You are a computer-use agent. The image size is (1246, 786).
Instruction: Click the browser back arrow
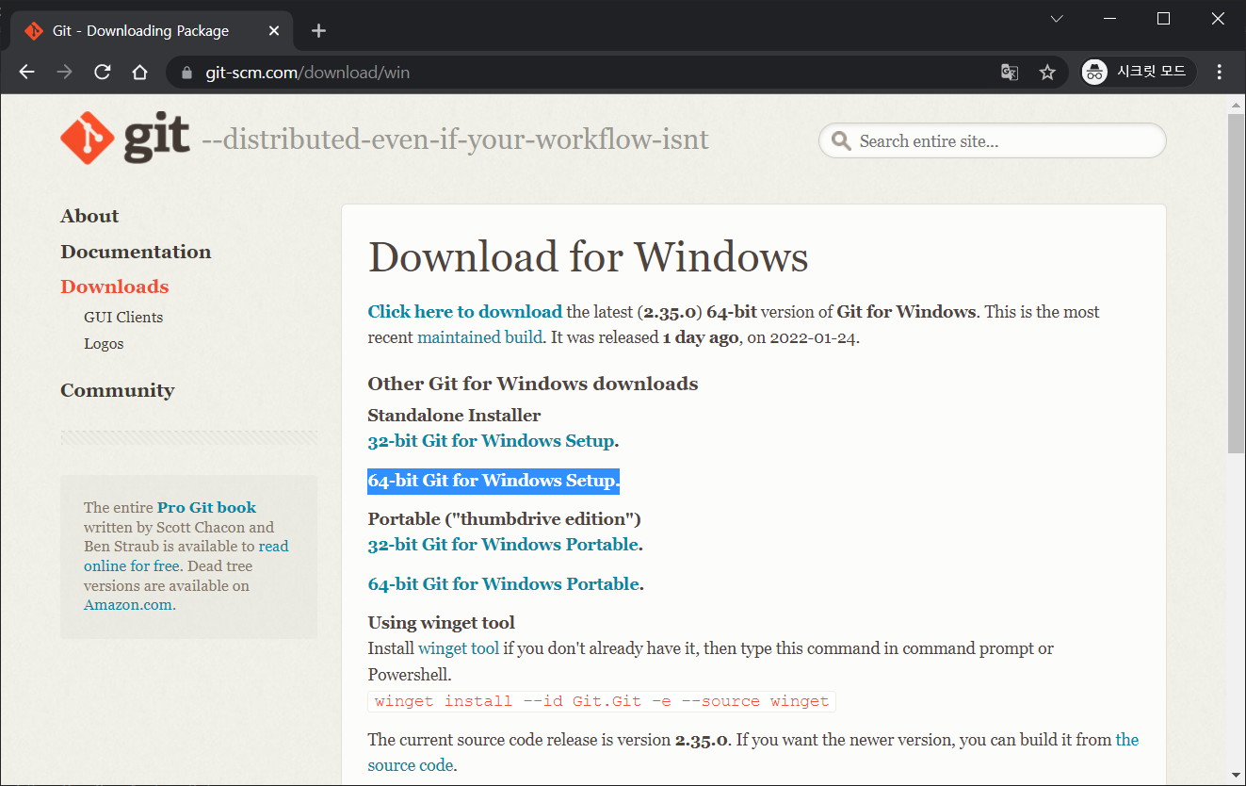click(x=26, y=73)
